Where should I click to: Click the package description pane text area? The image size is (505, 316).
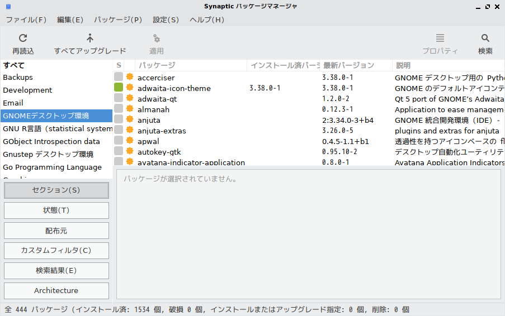click(309, 234)
